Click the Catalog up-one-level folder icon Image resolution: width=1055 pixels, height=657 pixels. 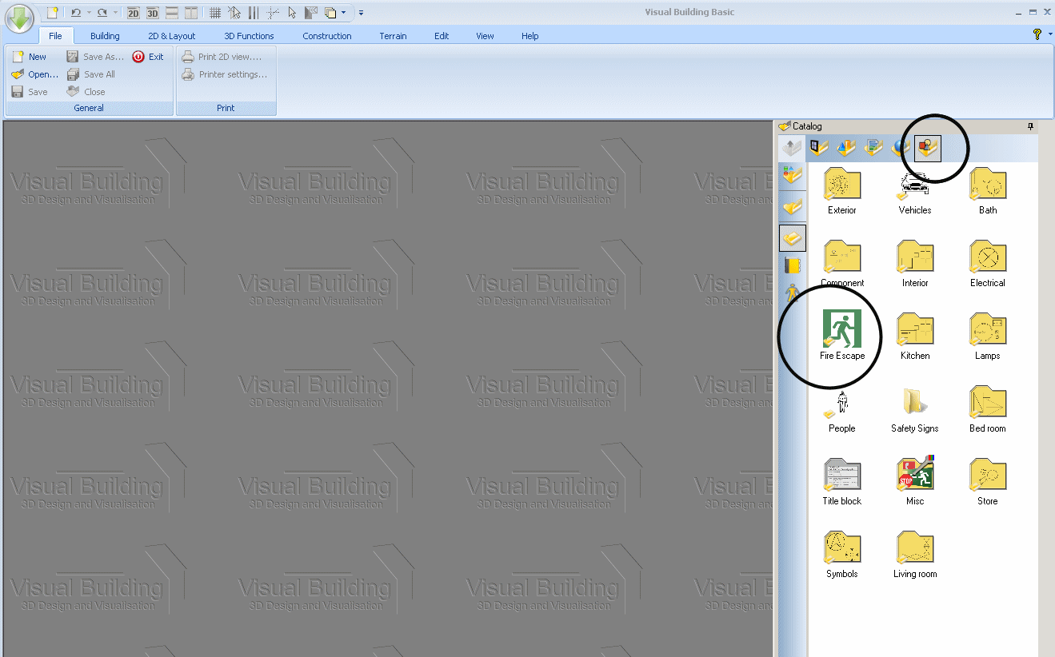tap(792, 148)
